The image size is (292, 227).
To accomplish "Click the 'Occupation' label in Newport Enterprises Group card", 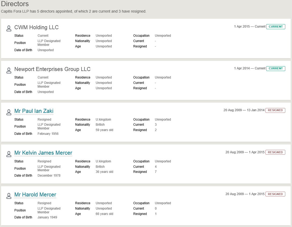I will (141, 77).
